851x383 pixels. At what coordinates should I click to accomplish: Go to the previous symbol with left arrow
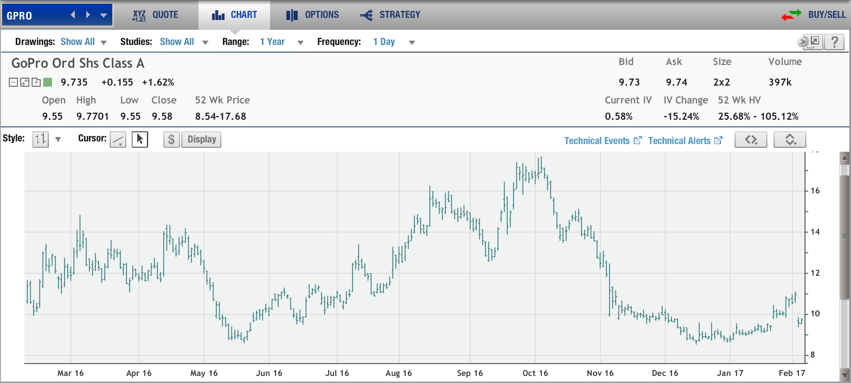pos(73,15)
